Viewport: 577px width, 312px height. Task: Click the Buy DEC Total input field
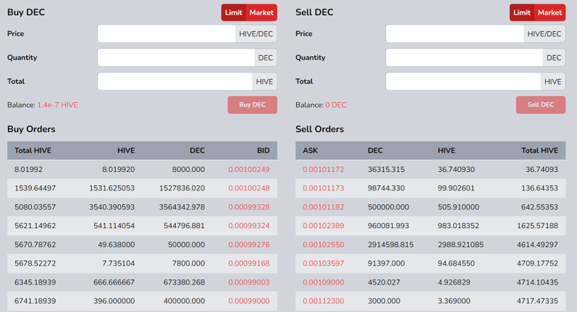(x=175, y=81)
